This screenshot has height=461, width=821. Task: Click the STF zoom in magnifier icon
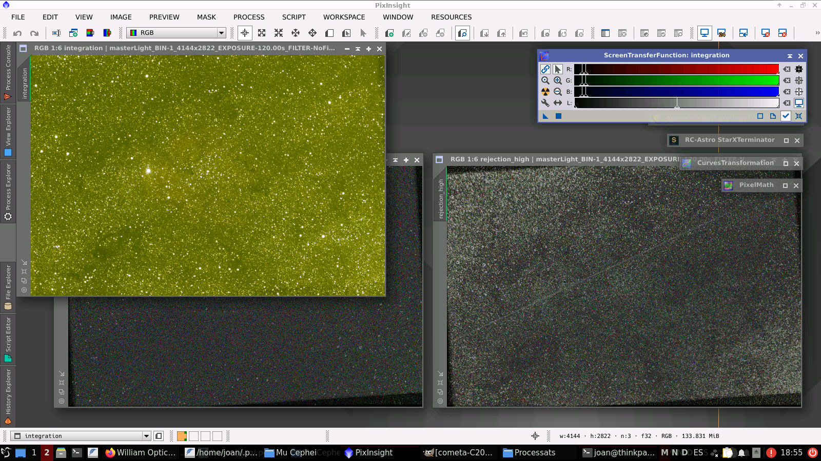tap(557, 80)
